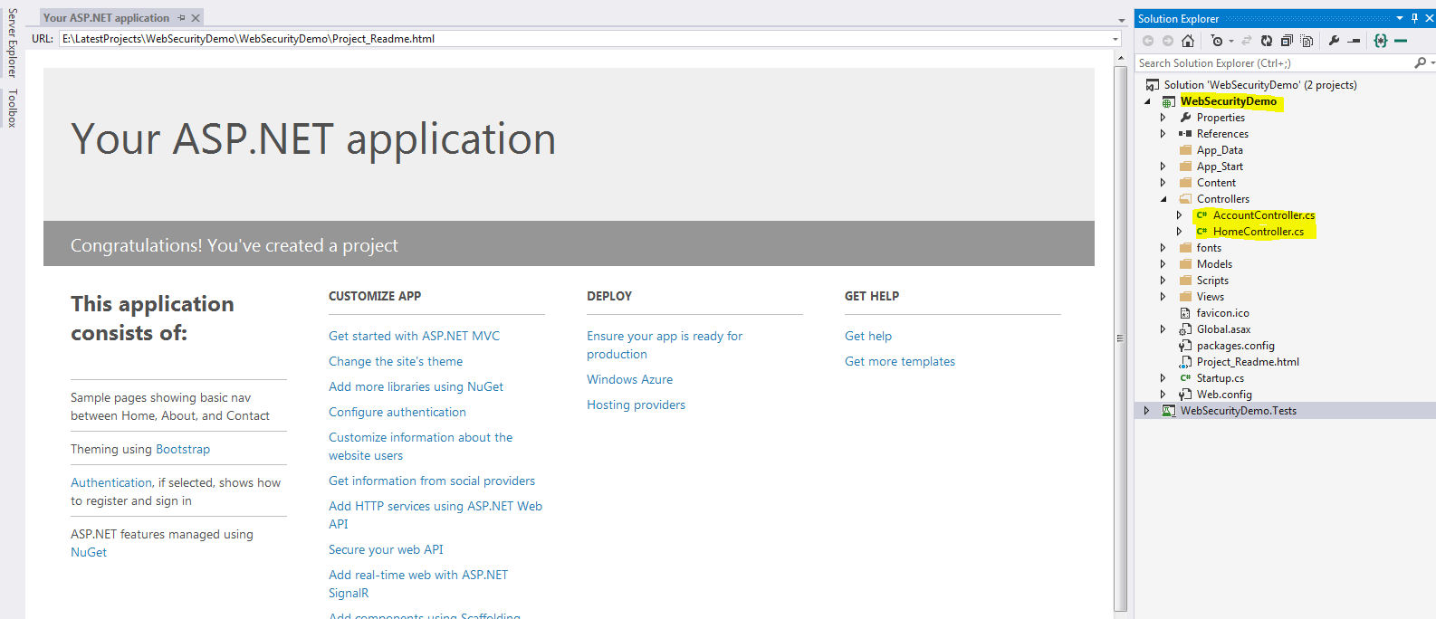Open the active documents list dropdown

pos(1122,20)
